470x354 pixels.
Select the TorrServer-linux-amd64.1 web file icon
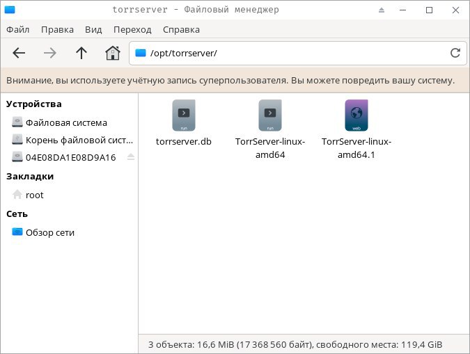pyautogui.click(x=357, y=115)
